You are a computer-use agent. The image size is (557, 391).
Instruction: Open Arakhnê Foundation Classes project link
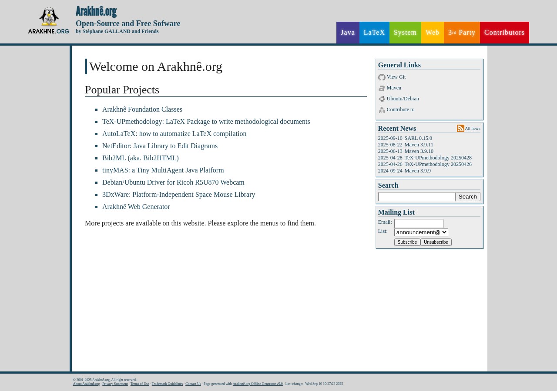142,109
